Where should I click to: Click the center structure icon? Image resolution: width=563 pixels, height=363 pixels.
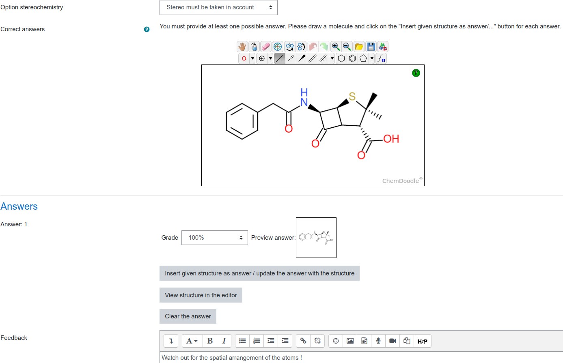point(278,47)
